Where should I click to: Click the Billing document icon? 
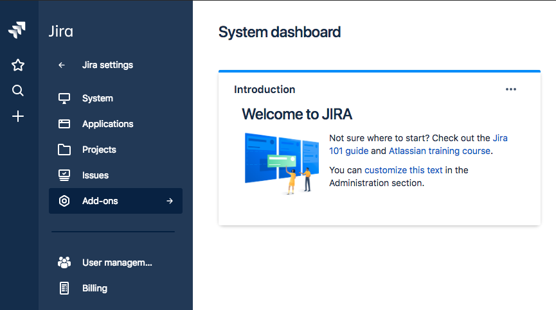(x=64, y=288)
